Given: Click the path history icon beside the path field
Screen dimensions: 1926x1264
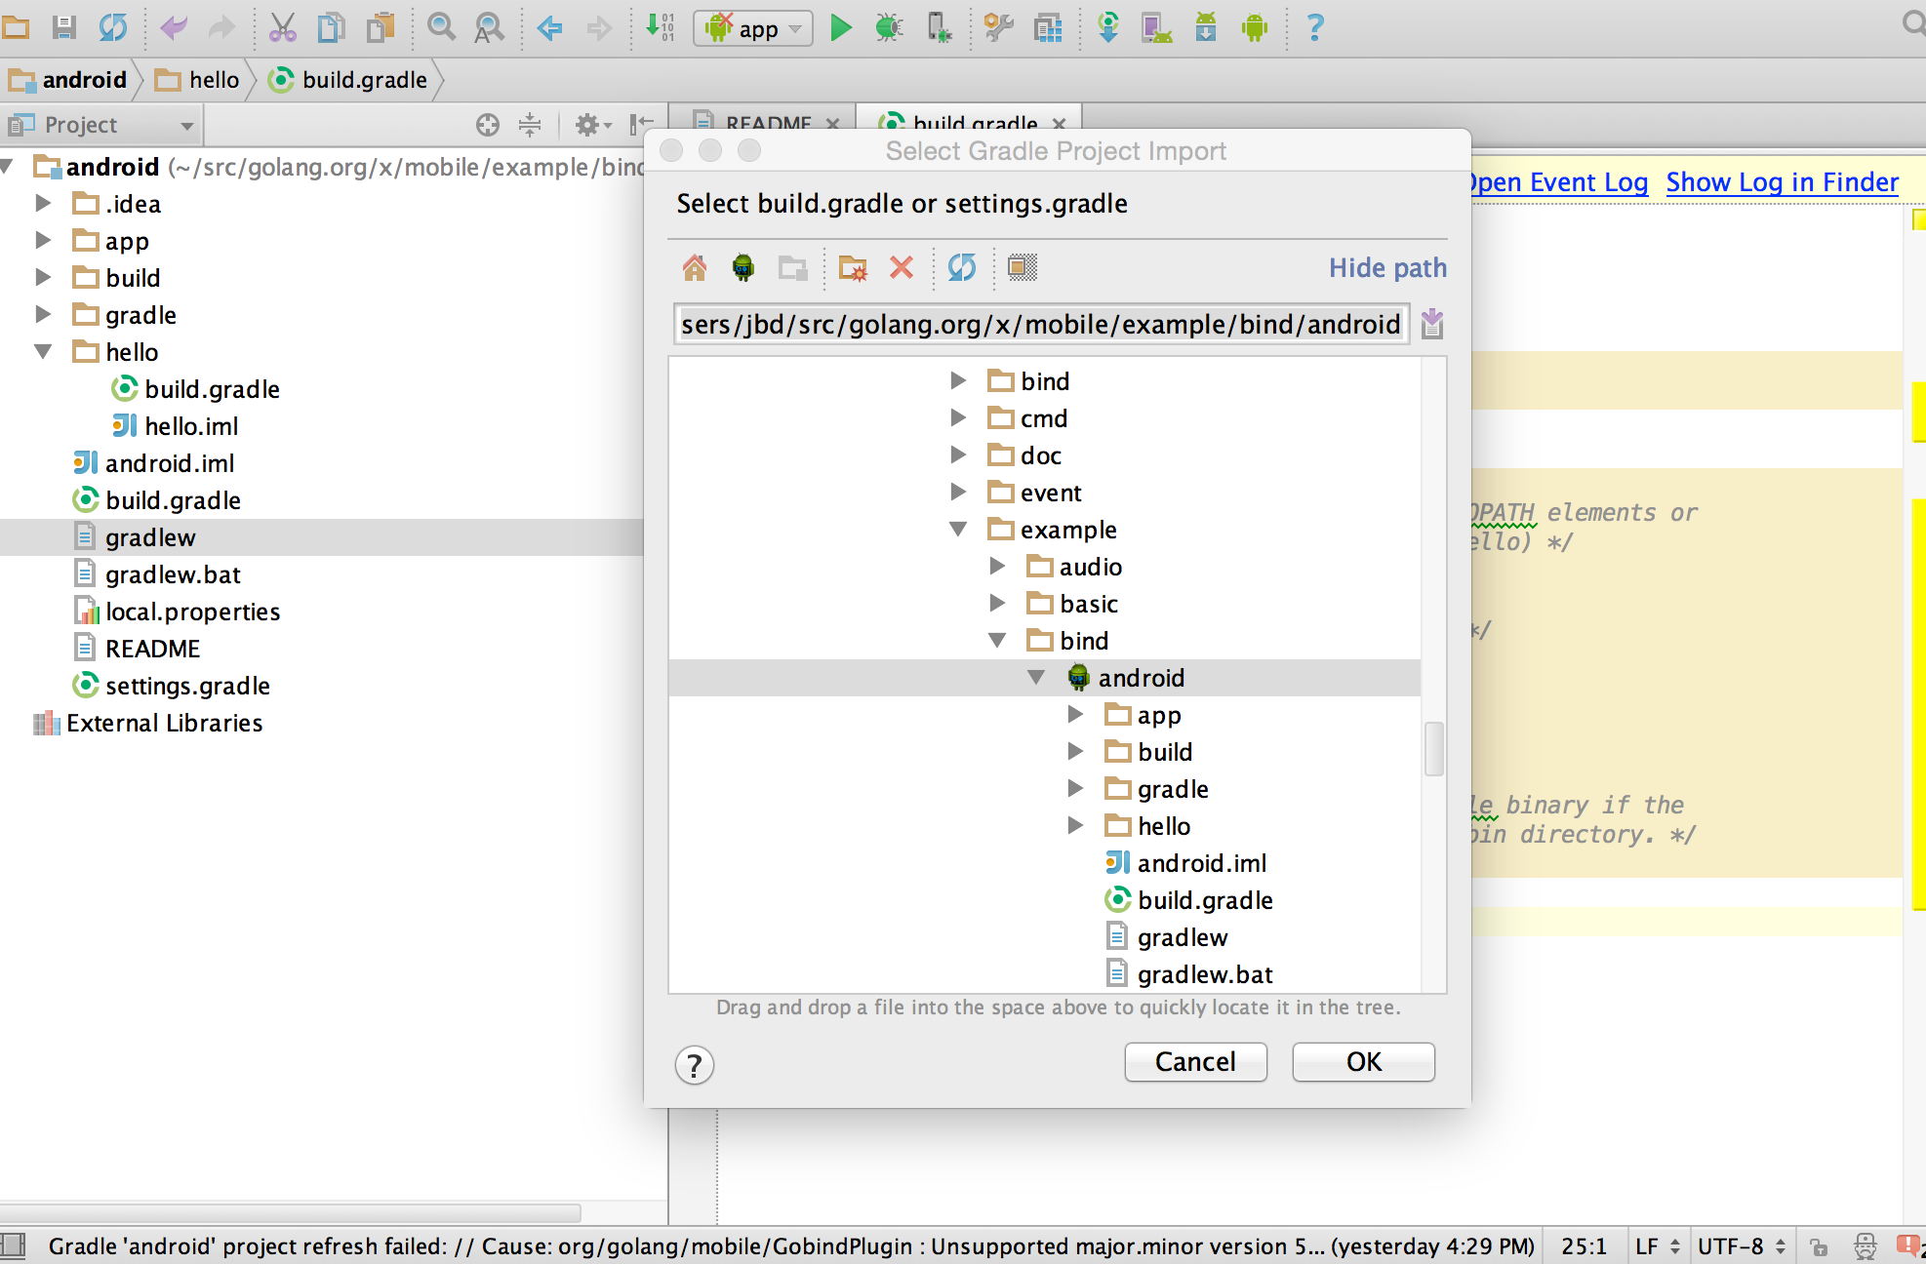Looking at the screenshot, I should click(x=1432, y=324).
